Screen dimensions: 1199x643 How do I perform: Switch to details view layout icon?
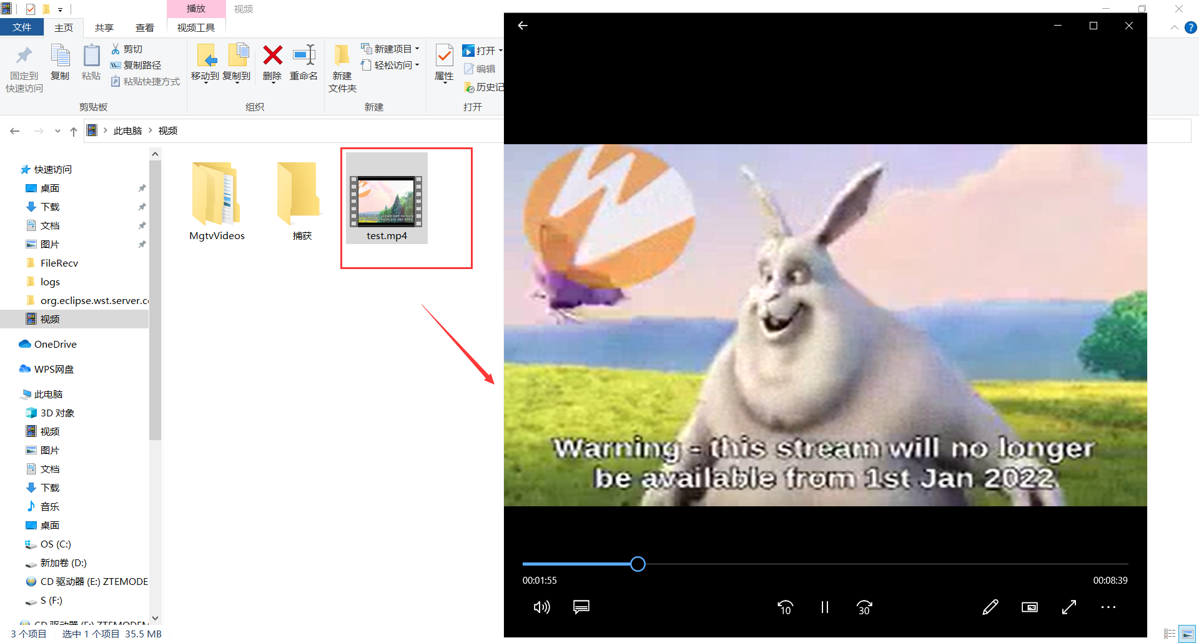(1170, 633)
